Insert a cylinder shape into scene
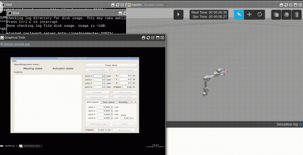 [x=297, y=15]
